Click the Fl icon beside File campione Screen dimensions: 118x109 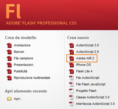pos(9,58)
